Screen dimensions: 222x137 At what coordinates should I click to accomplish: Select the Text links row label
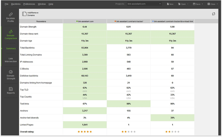click(x=24, y=104)
